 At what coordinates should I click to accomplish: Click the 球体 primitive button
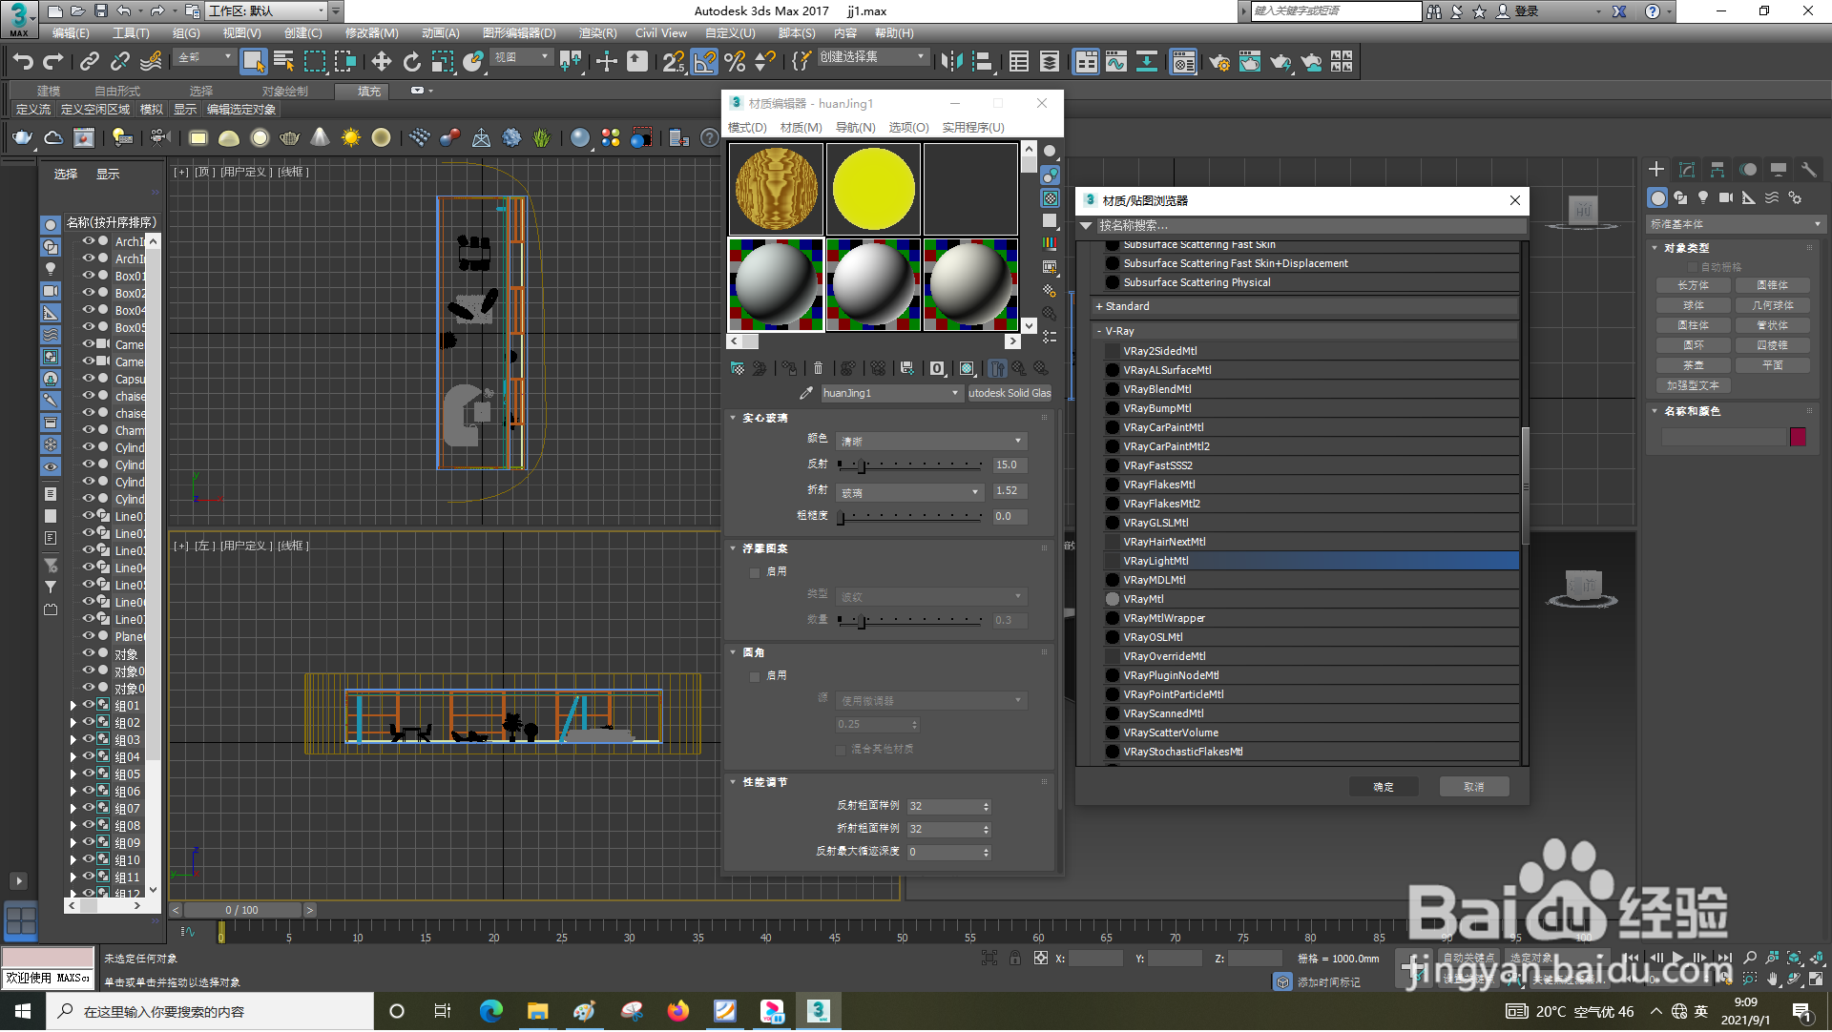(1694, 305)
